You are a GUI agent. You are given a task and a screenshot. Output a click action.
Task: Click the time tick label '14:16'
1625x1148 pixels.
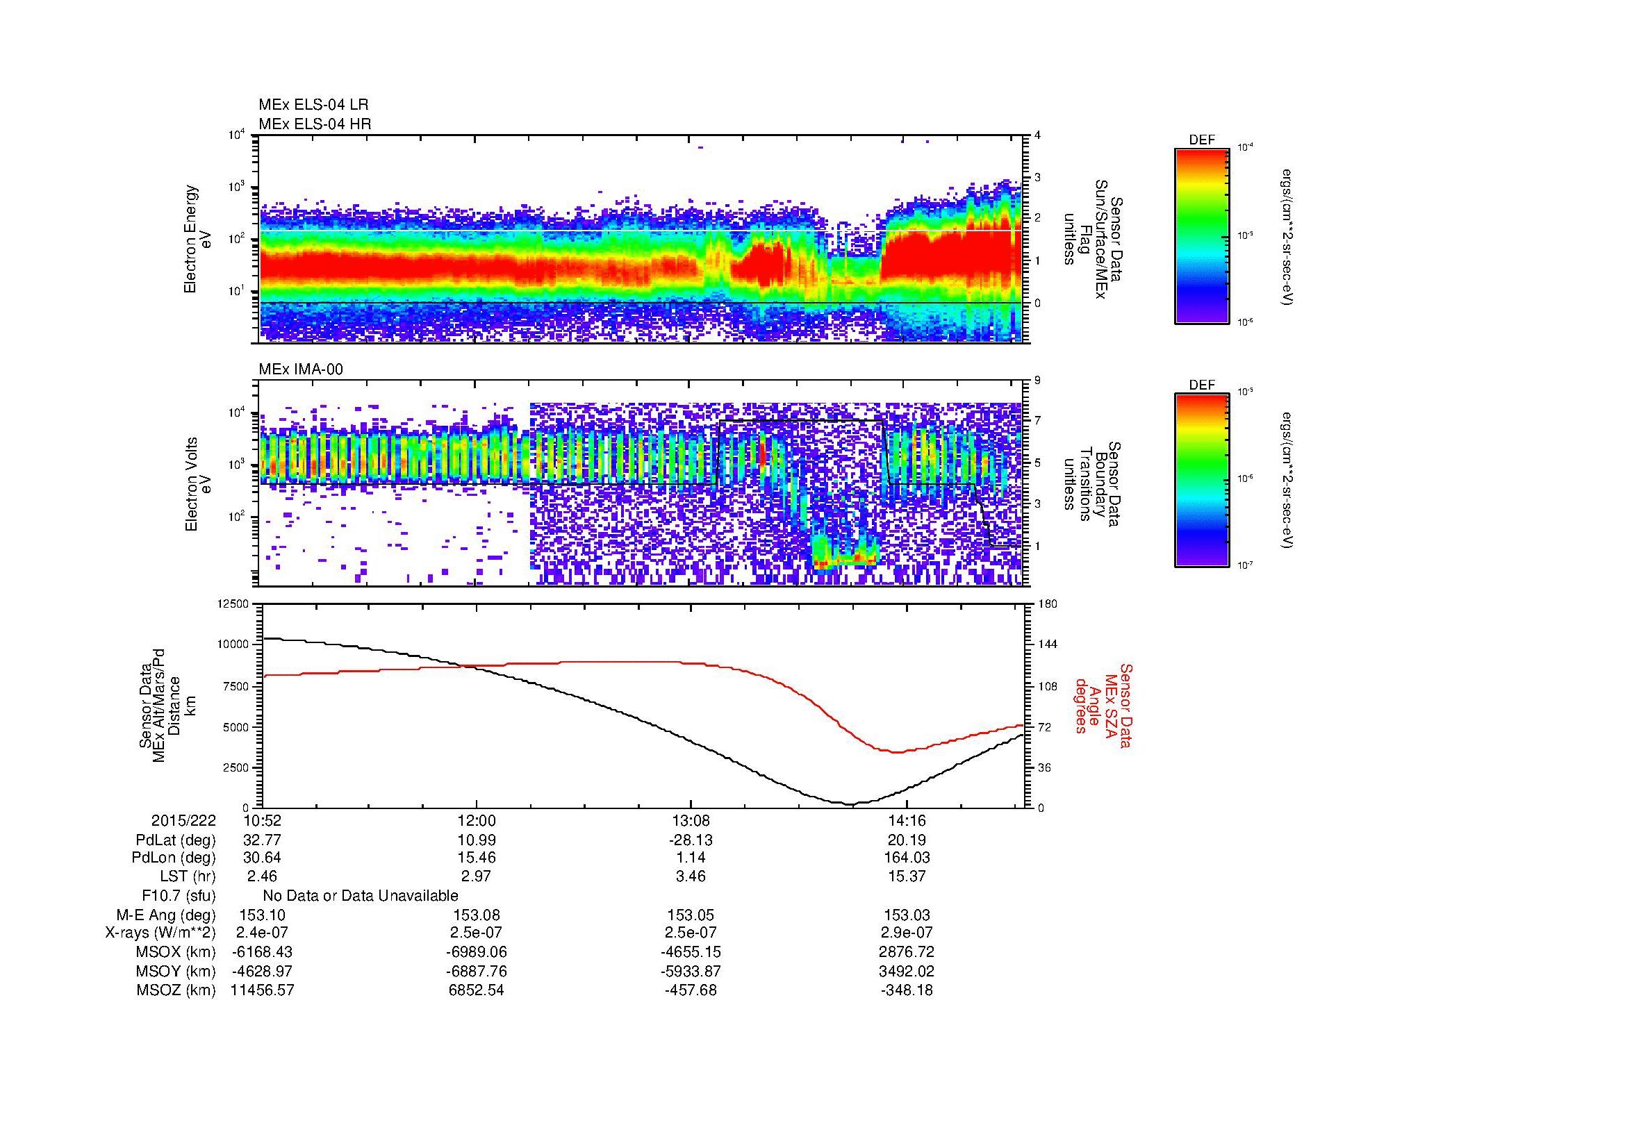click(x=907, y=821)
